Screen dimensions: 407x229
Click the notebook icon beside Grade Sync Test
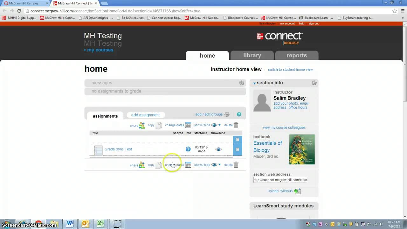98,150
